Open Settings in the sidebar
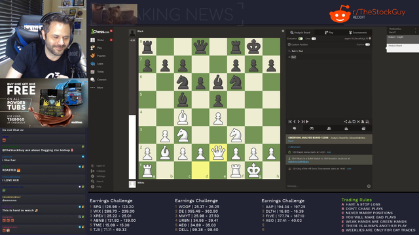Viewport: 419px width, 235px height. coord(98,176)
